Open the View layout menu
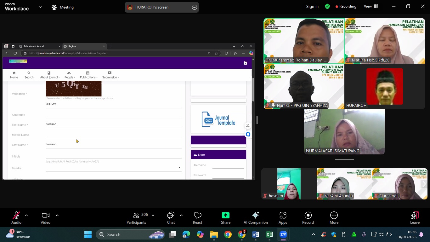 (x=371, y=6)
